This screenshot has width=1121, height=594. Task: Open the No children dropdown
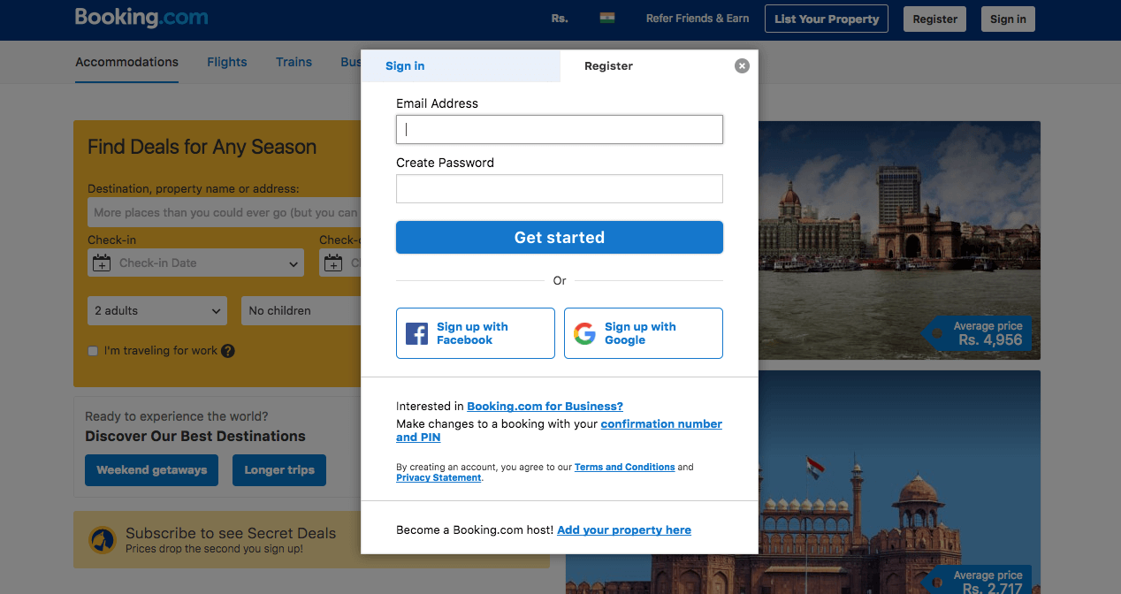(x=301, y=310)
